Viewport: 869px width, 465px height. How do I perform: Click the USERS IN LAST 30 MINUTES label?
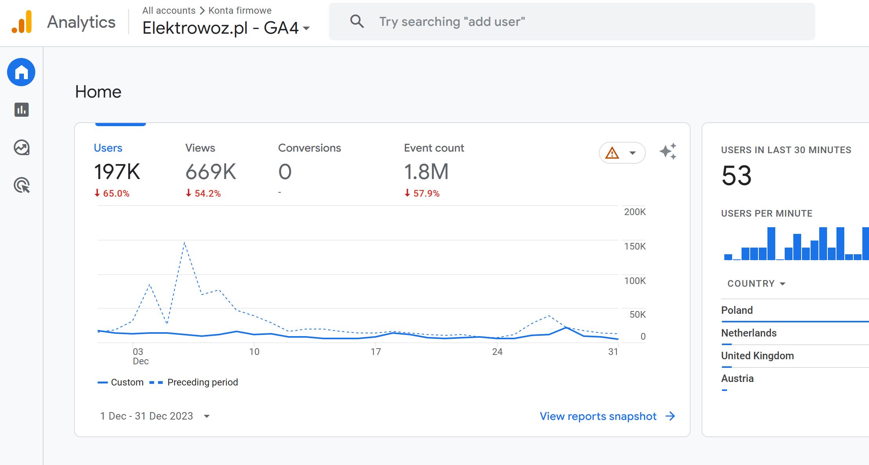click(x=786, y=150)
